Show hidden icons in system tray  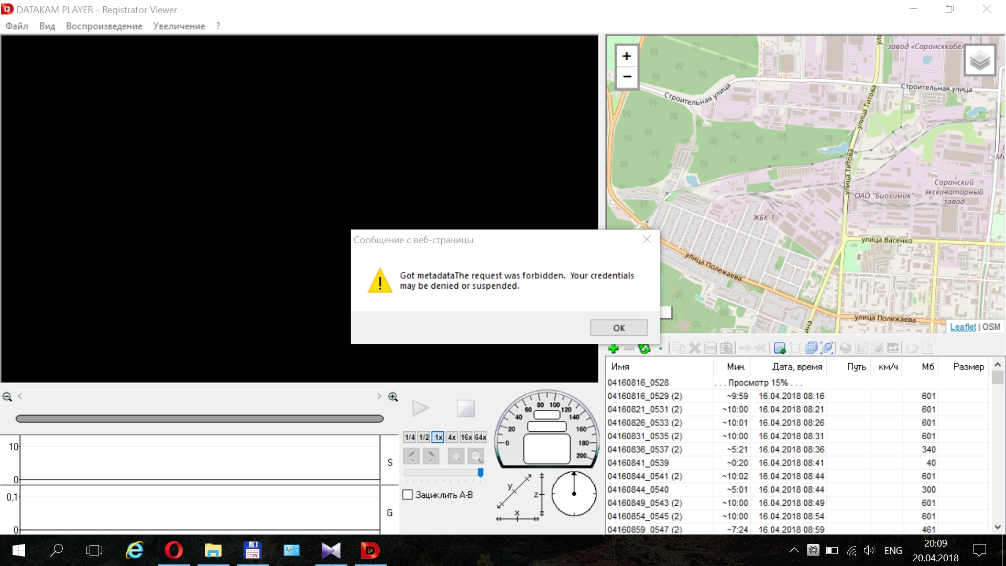[794, 550]
